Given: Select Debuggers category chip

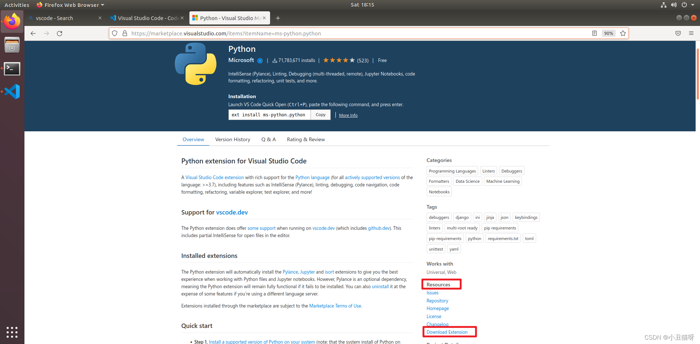Looking at the screenshot, I should 512,171.
